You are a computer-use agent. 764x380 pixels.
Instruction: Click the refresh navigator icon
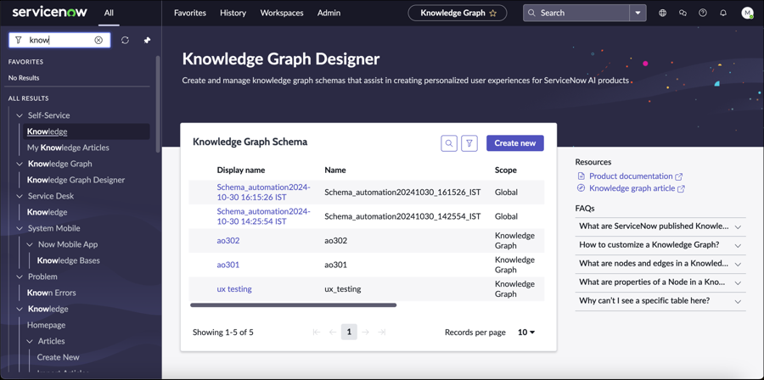[126, 41]
